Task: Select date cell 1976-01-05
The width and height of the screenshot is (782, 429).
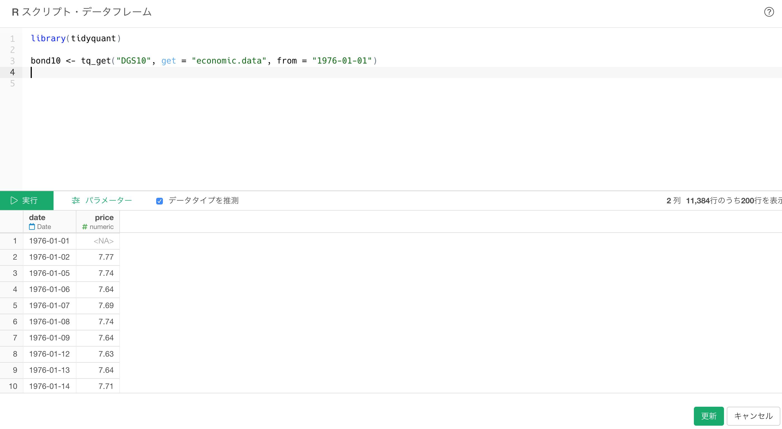Action: pos(49,273)
